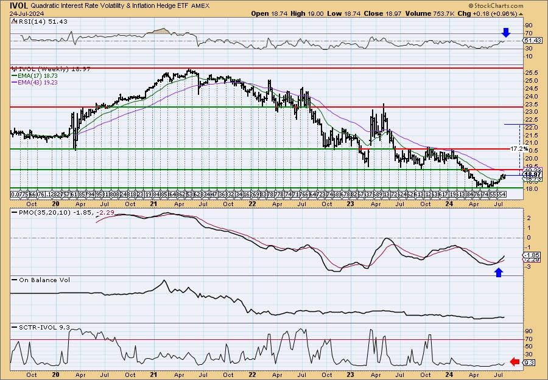Select the Close 18.97 header value
The image size is (548, 380).
(383, 13)
